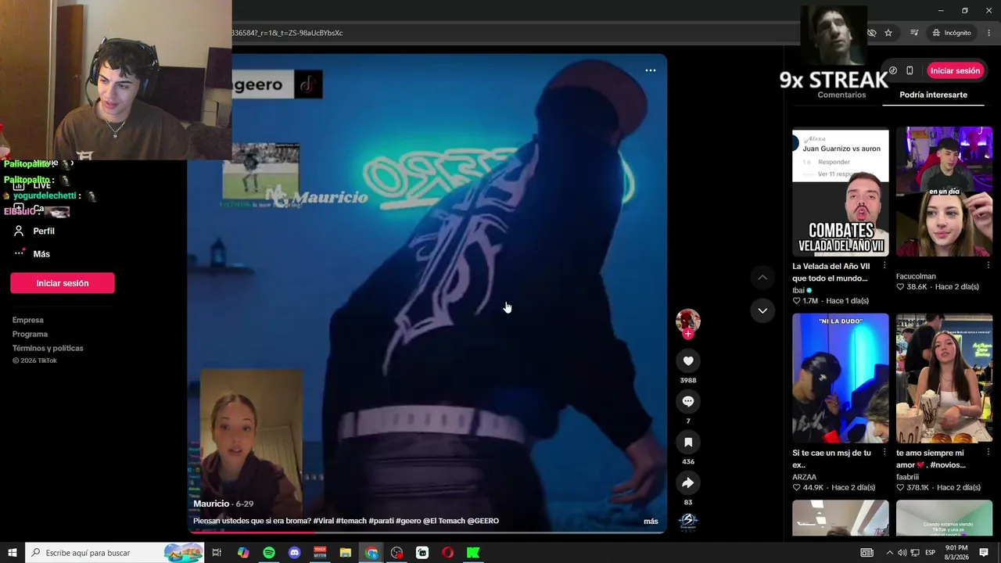Open the Ibai channel name
The height and width of the screenshot is (563, 1001).
point(798,290)
